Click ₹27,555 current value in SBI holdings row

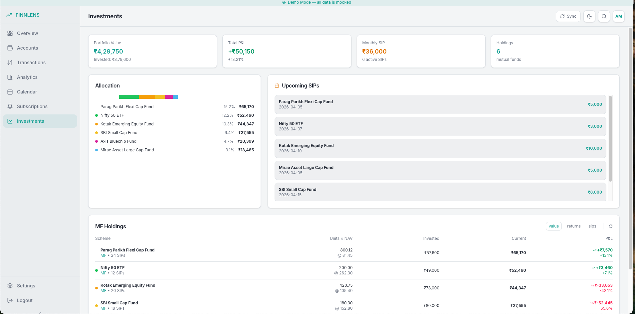tap(518, 306)
